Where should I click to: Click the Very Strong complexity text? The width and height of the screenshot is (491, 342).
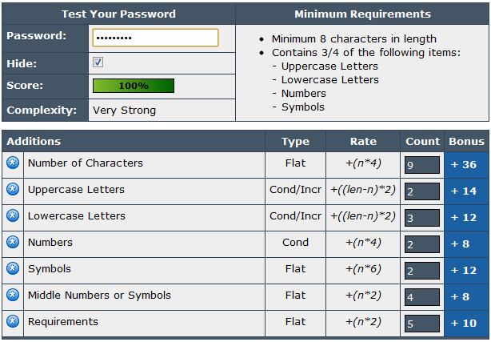[x=124, y=111]
